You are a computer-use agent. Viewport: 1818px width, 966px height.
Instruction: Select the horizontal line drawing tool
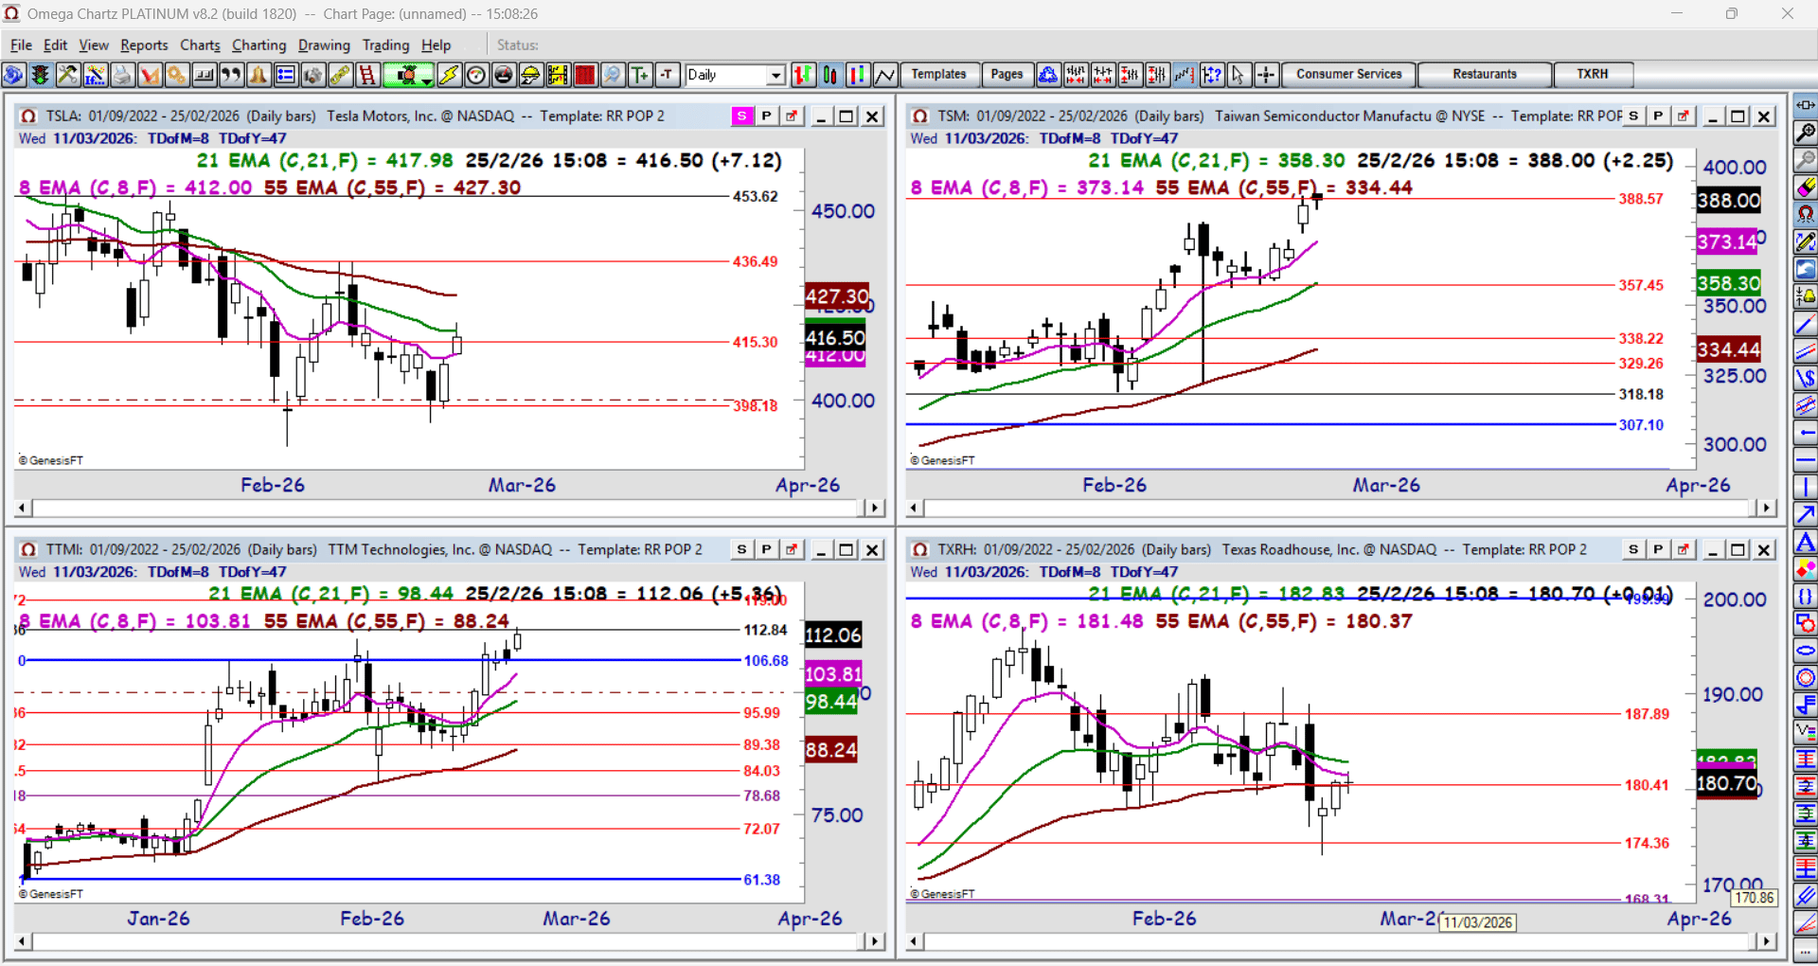(1806, 460)
